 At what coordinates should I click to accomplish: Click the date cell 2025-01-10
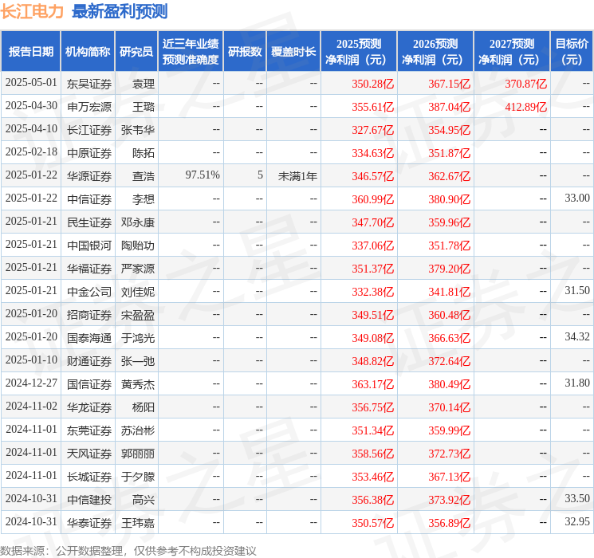coord(31,360)
